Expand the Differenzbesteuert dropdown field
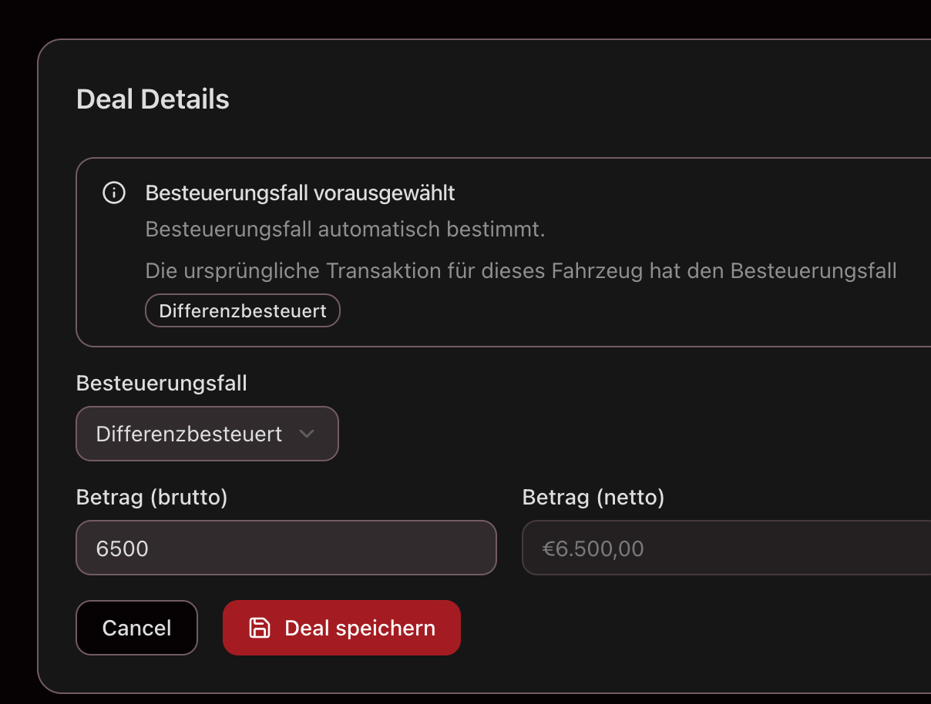Viewport: 931px width, 704px height. [207, 434]
